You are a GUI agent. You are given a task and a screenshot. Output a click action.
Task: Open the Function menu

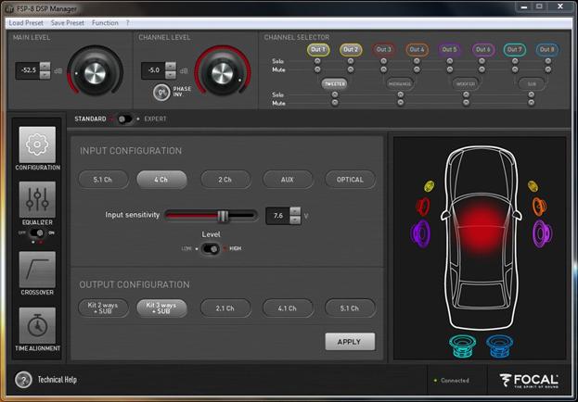point(104,21)
